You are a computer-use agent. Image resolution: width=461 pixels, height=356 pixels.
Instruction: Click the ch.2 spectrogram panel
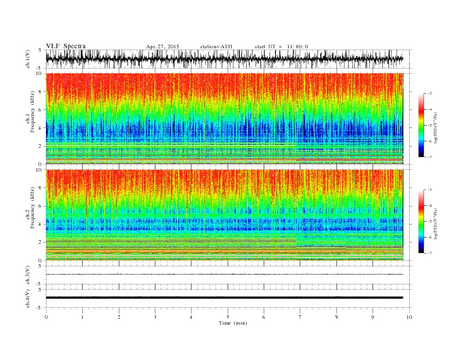point(225,215)
